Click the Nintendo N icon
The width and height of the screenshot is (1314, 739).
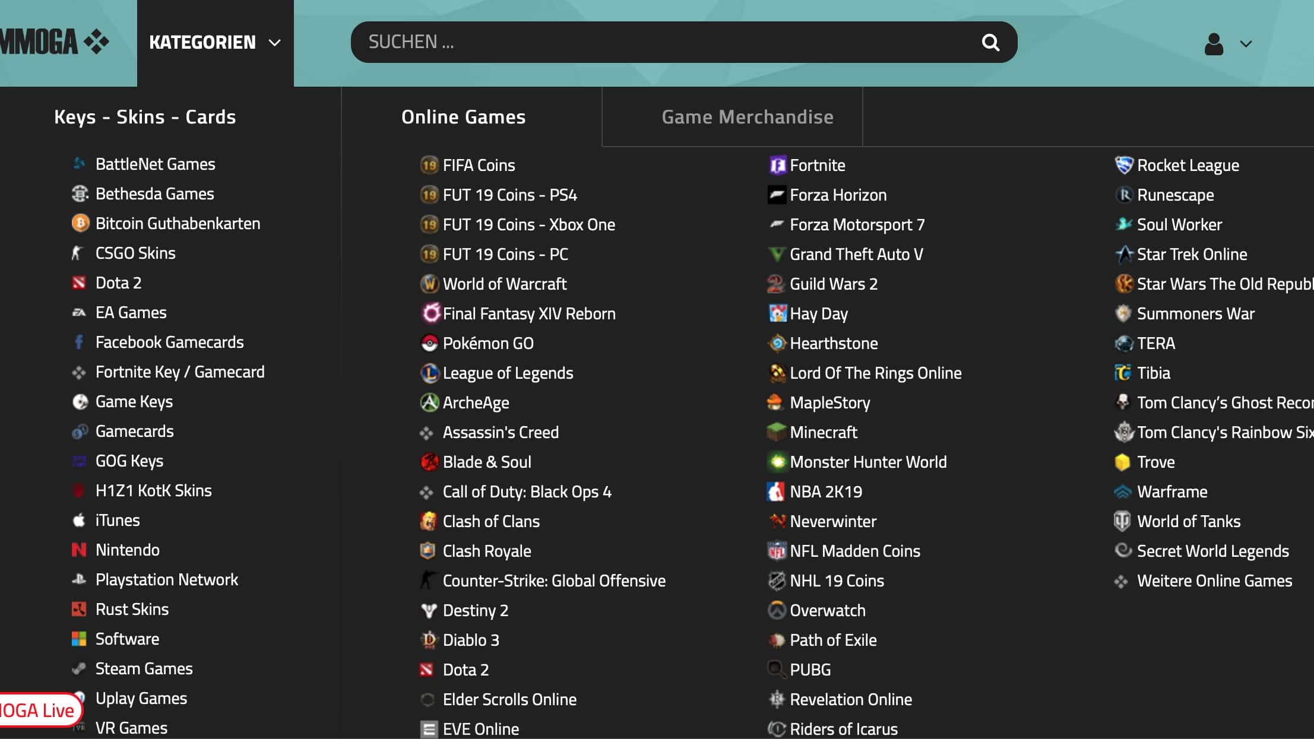pos(79,550)
